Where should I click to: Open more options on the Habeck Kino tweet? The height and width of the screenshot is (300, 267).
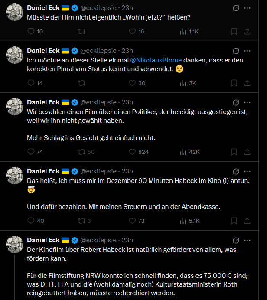pyautogui.click(x=247, y=171)
